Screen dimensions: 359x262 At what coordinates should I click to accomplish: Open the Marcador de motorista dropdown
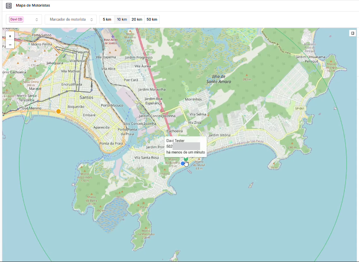pyautogui.click(x=71, y=19)
